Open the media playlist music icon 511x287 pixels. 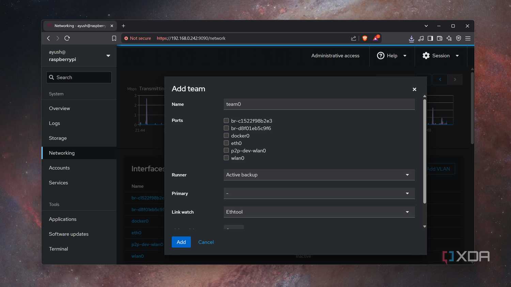(421, 38)
